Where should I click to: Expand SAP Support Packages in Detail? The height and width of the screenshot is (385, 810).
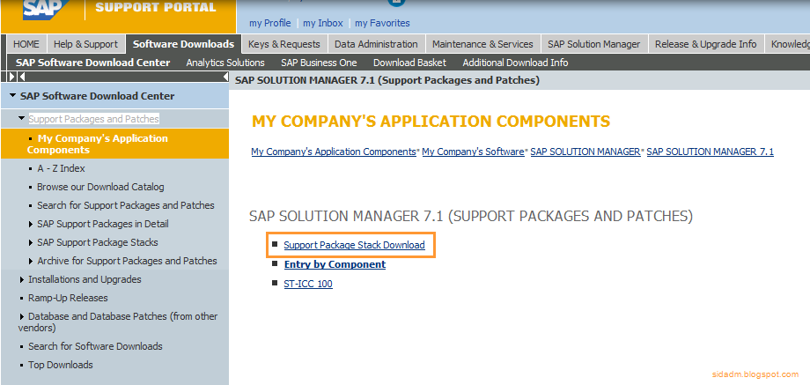[31, 224]
